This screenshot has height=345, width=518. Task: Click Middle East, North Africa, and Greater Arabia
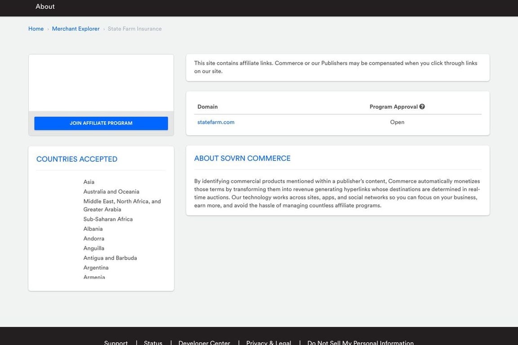click(x=122, y=205)
